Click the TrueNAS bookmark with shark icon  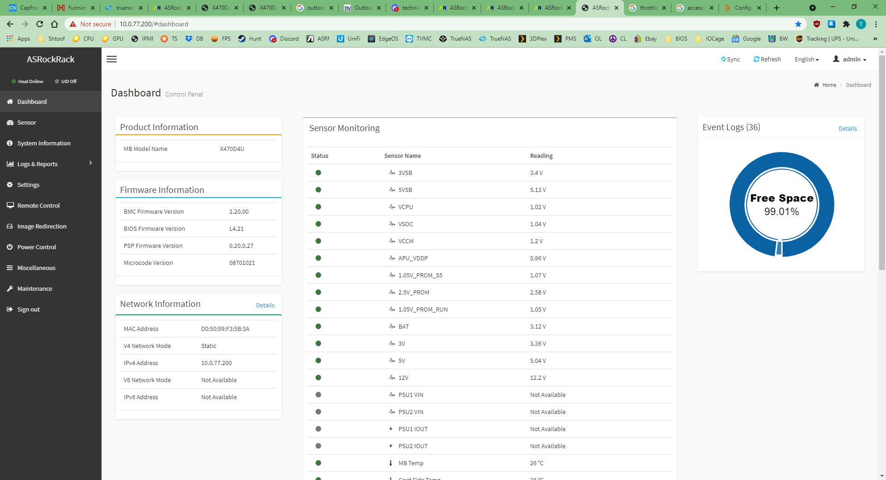495,39
